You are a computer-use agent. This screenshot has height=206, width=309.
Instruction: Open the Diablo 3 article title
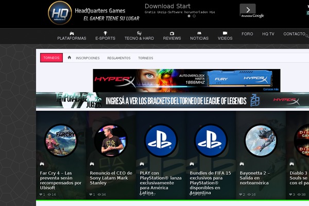(299, 178)
